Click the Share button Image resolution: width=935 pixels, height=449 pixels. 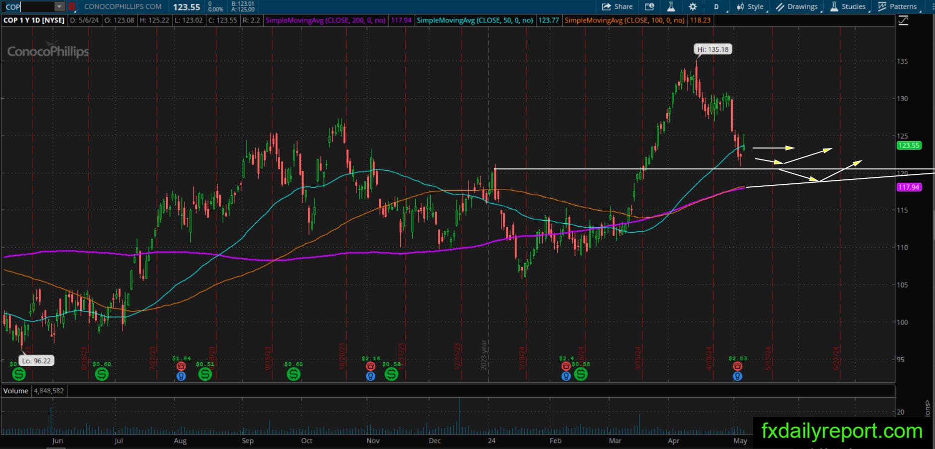click(x=618, y=7)
